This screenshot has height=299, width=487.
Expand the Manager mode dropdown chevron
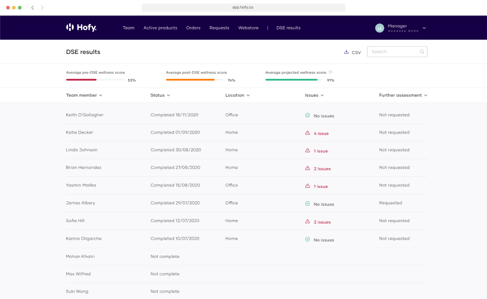point(424,28)
